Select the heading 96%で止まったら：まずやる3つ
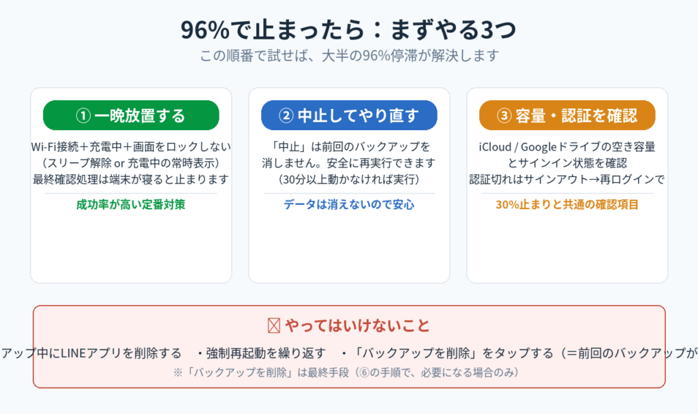The image size is (698, 414). tap(348, 29)
